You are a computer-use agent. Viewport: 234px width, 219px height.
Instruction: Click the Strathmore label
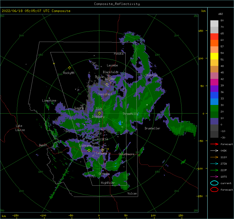pos(126,154)
